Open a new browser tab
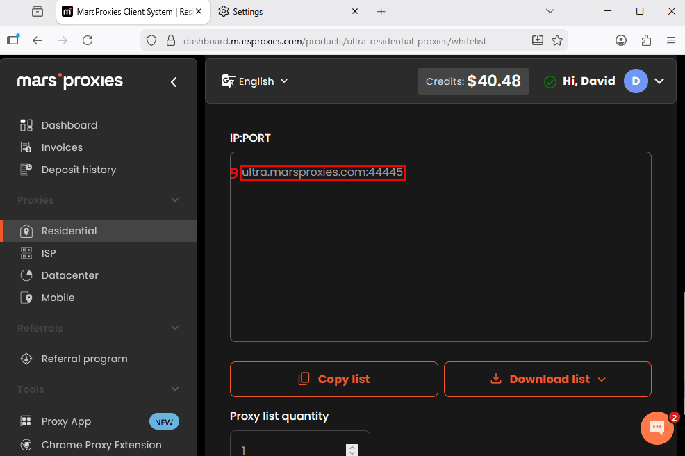This screenshot has height=456, width=685. coord(381,12)
